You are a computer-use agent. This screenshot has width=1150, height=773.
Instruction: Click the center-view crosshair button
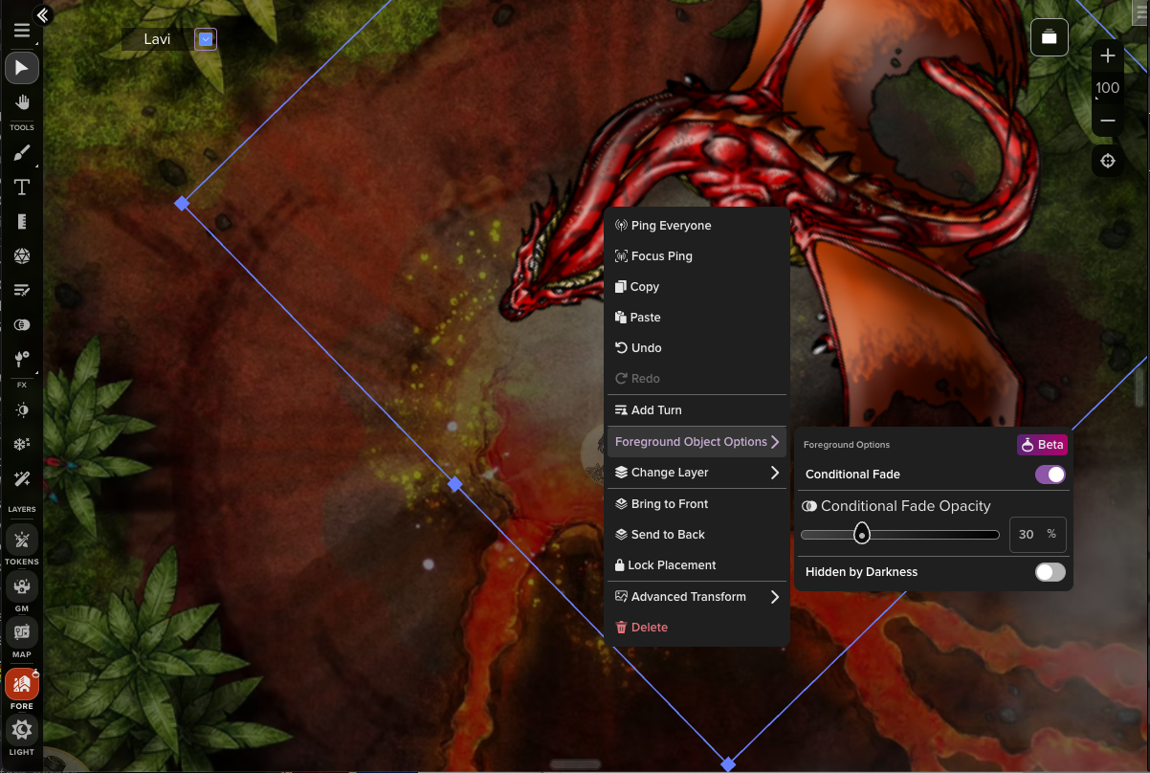[1108, 161]
